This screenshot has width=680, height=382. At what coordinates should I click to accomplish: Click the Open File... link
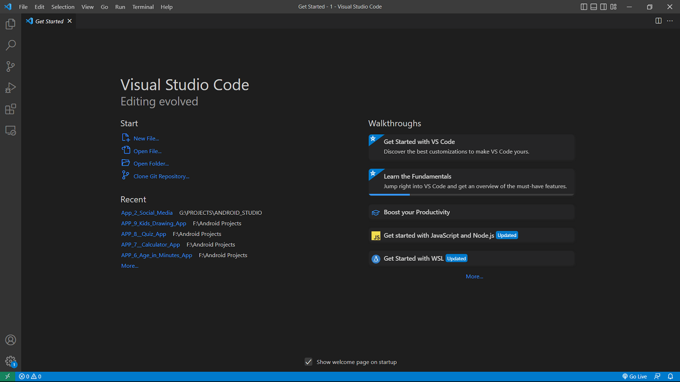148,151
